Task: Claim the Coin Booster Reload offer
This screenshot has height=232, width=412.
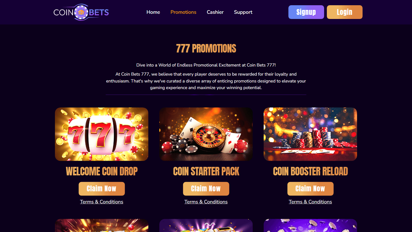Action: [x=310, y=189]
